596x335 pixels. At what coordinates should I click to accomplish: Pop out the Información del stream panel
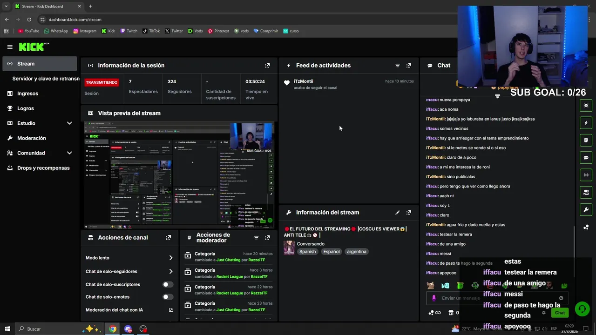click(x=409, y=213)
